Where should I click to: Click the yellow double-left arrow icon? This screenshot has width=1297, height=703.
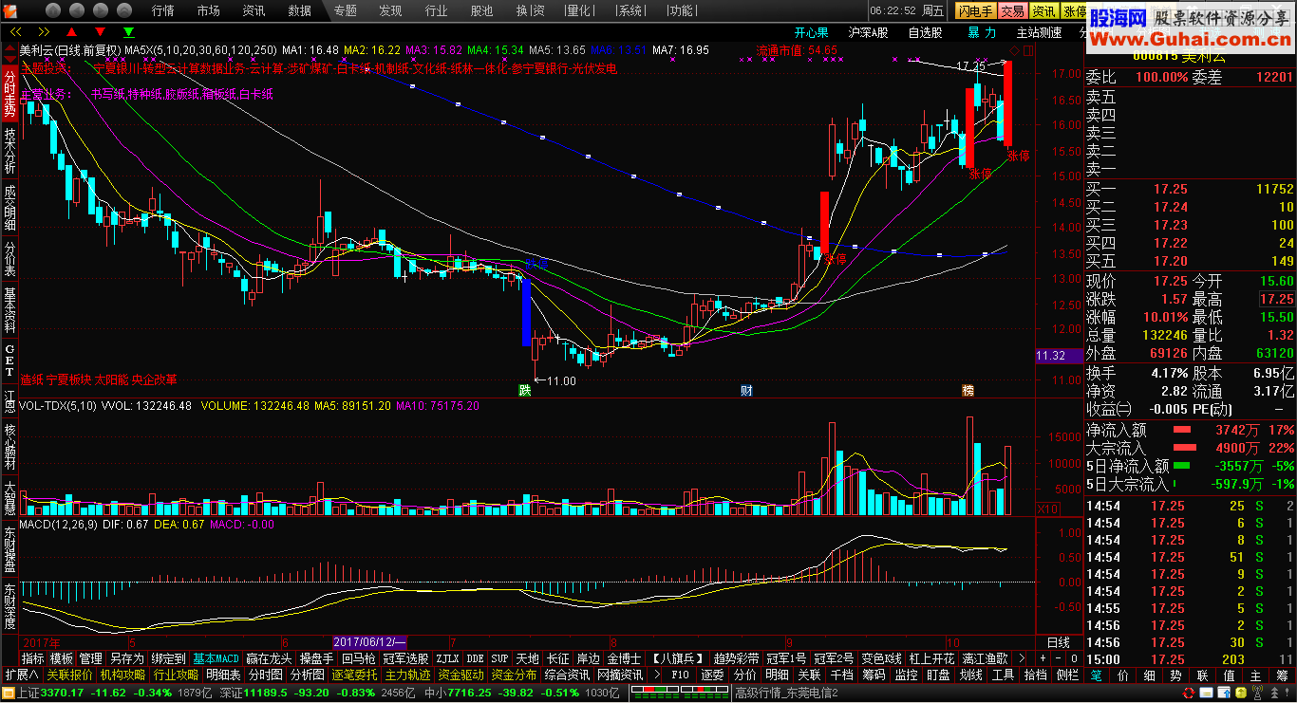point(15,31)
